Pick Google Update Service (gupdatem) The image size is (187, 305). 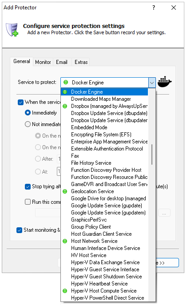pyautogui.click(x=104, y=213)
